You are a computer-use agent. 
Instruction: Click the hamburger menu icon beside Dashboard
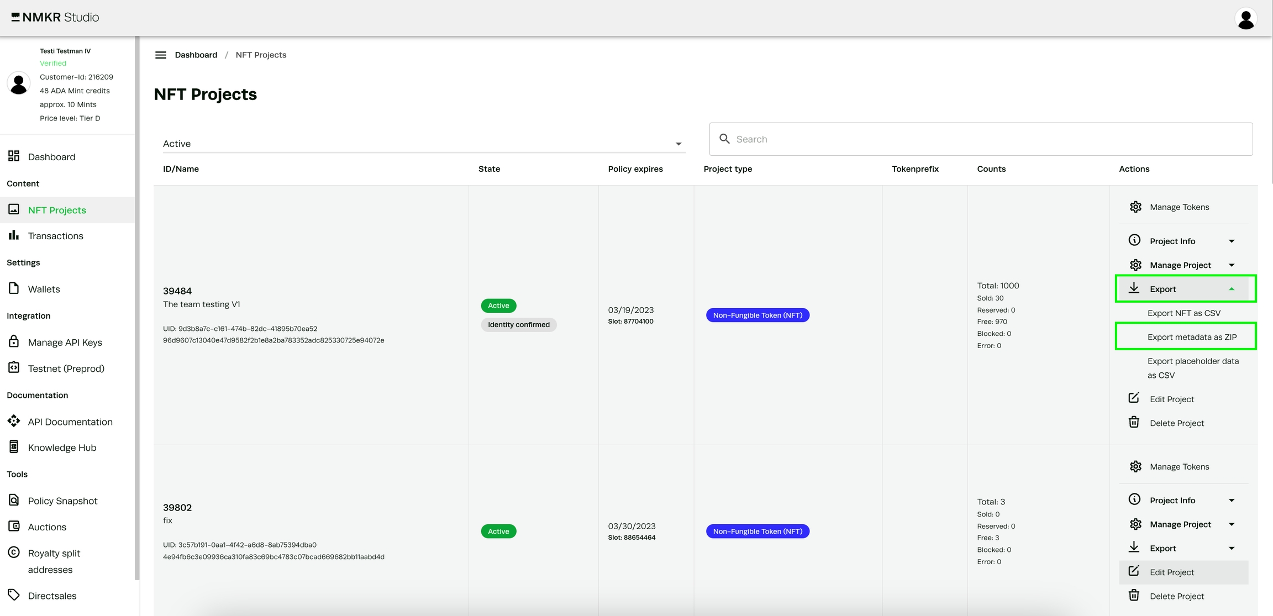(160, 55)
